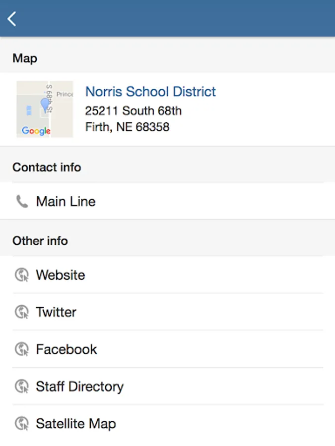This screenshot has height=446, width=335.
Task: Call the Main Line number
Action: click(x=168, y=201)
